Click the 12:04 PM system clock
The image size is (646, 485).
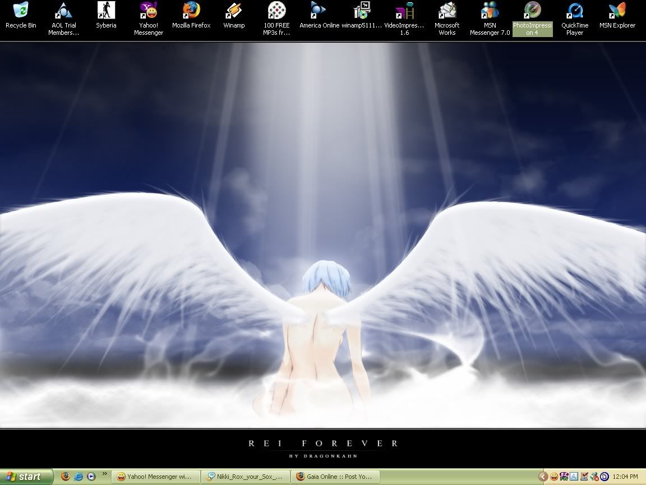(x=625, y=477)
